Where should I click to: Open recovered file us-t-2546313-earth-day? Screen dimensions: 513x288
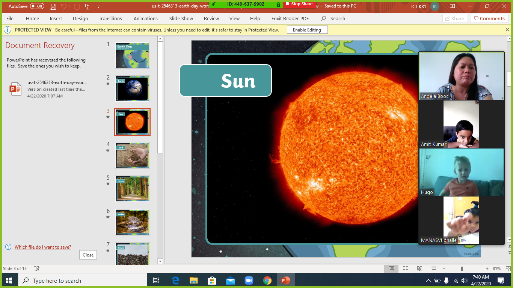pyautogui.click(x=51, y=89)
